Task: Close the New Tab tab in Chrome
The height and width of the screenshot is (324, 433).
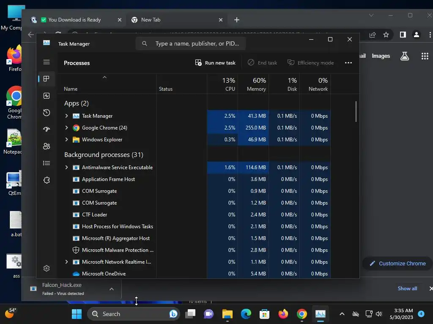Action: [221, 20]
